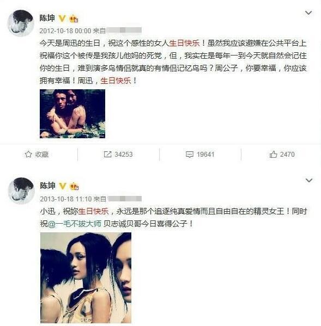
Task: Like the post with 2470 likes
Action: (x=282, y=155)
